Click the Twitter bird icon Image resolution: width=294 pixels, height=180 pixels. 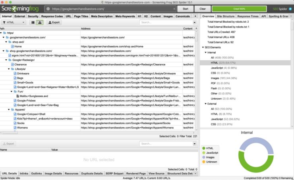point(290,9)
